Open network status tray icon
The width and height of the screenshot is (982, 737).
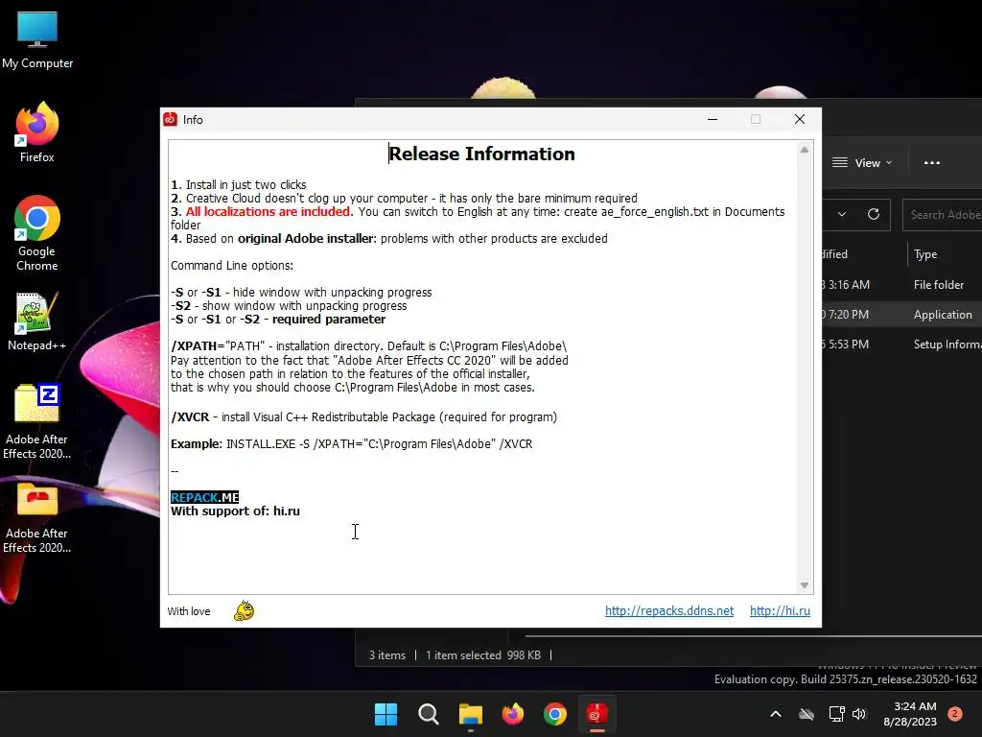click(x=836, y=714)
